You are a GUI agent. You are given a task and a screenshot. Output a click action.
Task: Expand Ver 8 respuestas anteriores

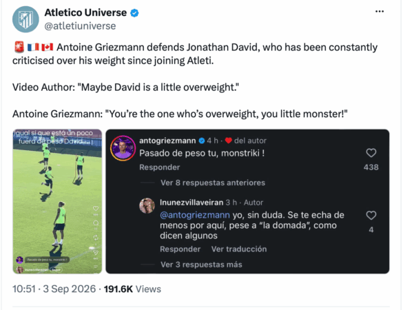click(213, 183)
